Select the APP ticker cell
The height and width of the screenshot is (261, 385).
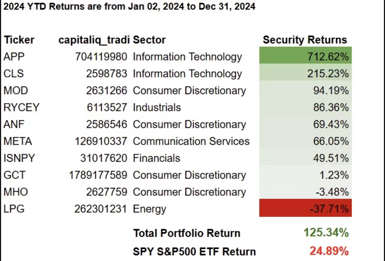[14, 57]
